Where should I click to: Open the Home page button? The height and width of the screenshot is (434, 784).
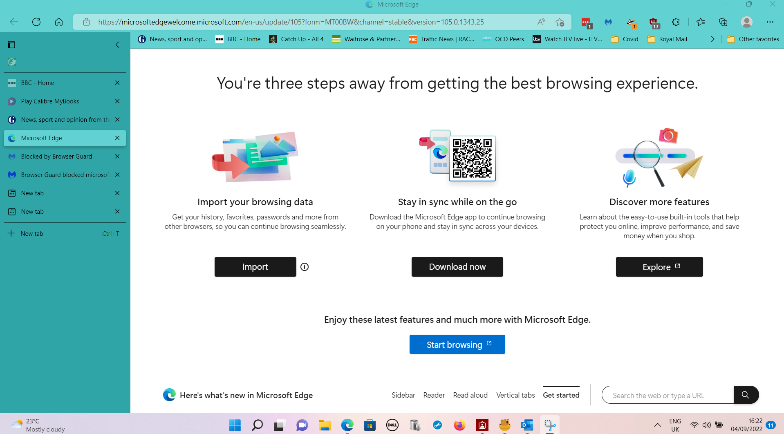pyautogui.click(x=59, y=22)
